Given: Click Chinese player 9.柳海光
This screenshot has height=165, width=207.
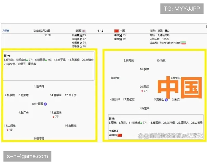Looking at the screenshot, I should coord(129,60).
